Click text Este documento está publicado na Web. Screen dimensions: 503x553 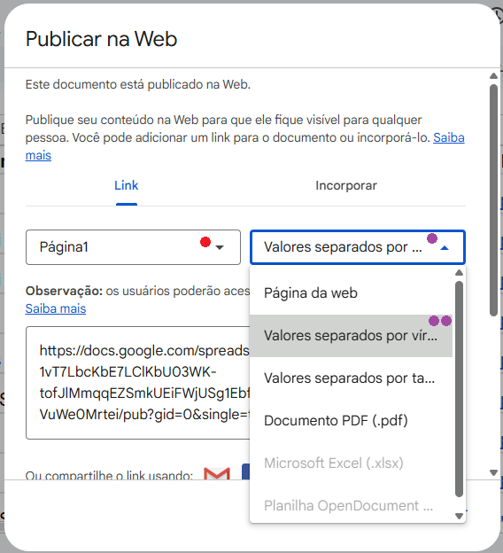coord(138,85)
